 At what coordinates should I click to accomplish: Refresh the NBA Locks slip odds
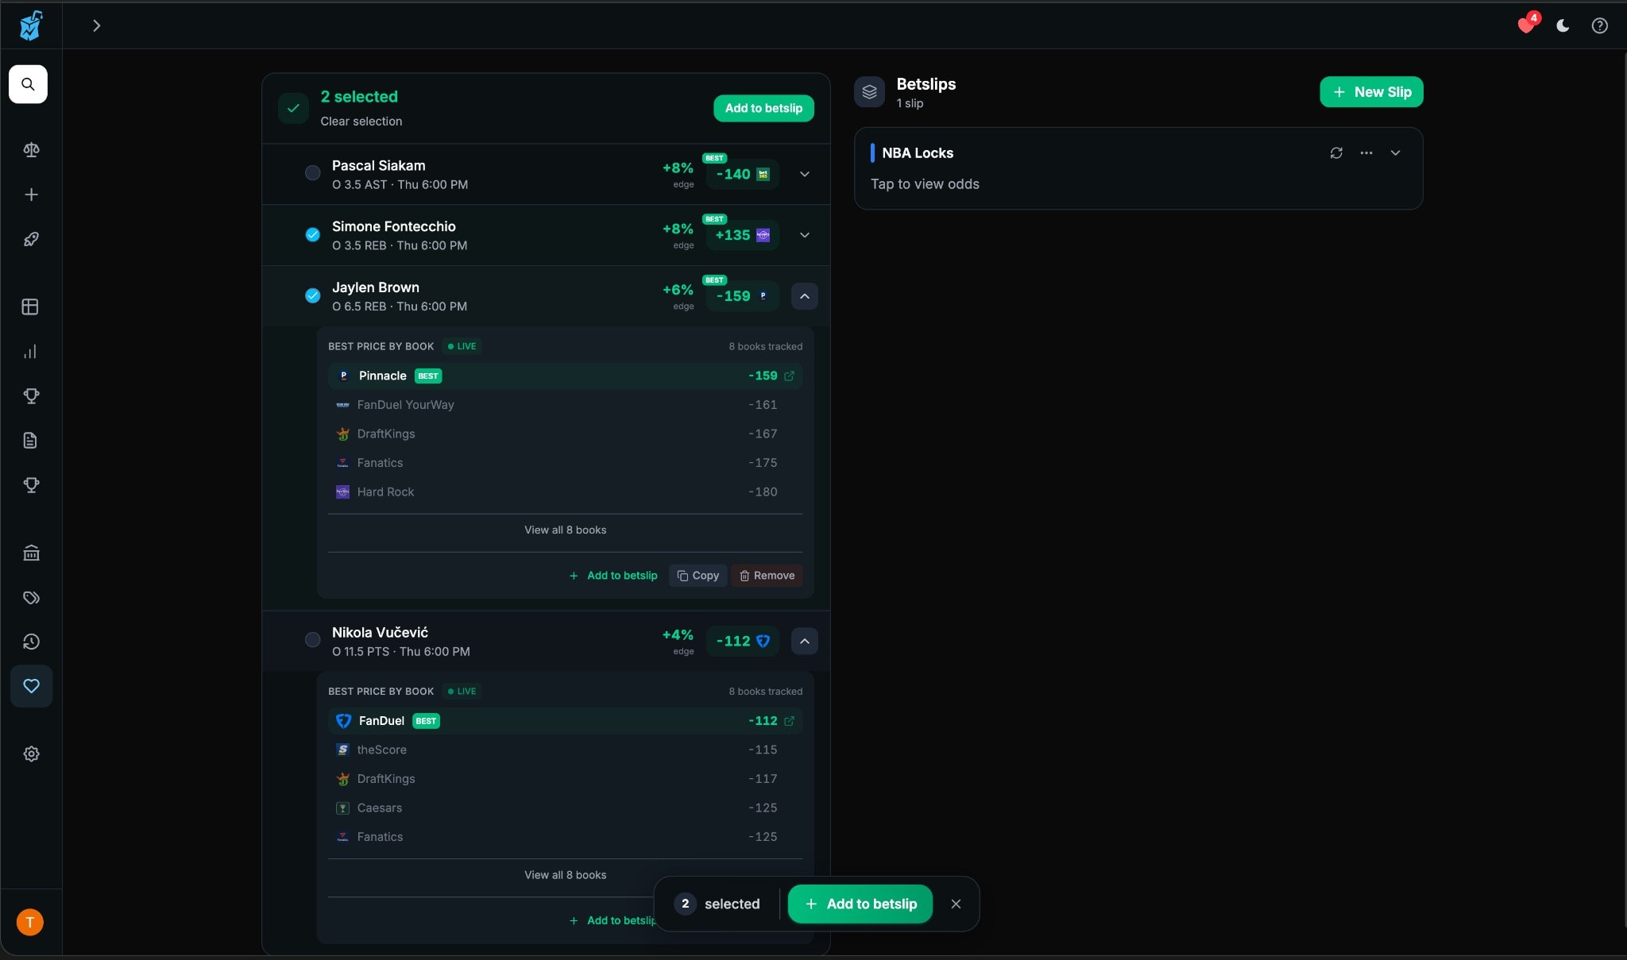1337,152
